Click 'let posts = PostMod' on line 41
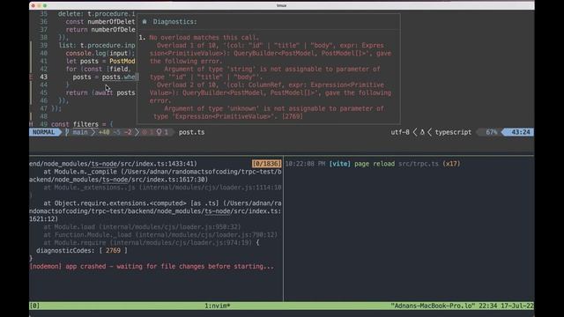This screenshot has height=317, width=564. 100,61
